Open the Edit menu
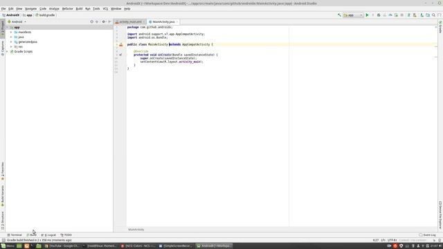This screenshot has width=443, height=249. (11, 9)
